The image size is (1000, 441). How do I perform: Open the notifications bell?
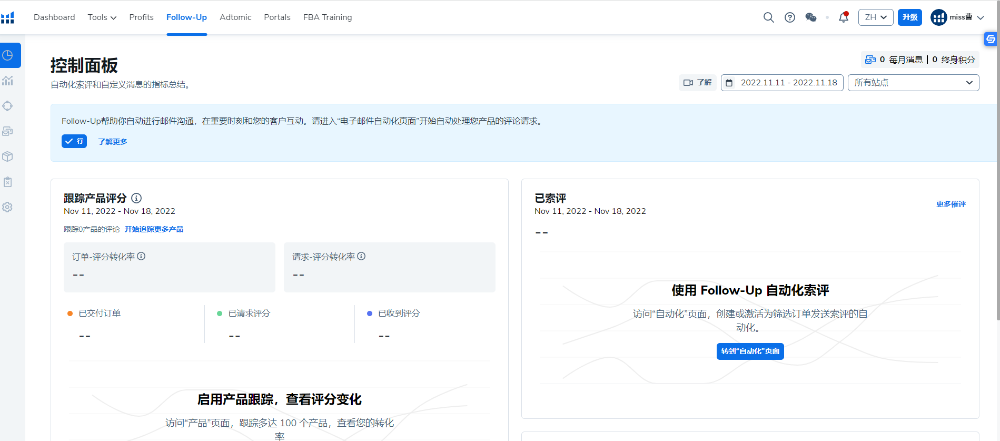(x=843, y=17)
